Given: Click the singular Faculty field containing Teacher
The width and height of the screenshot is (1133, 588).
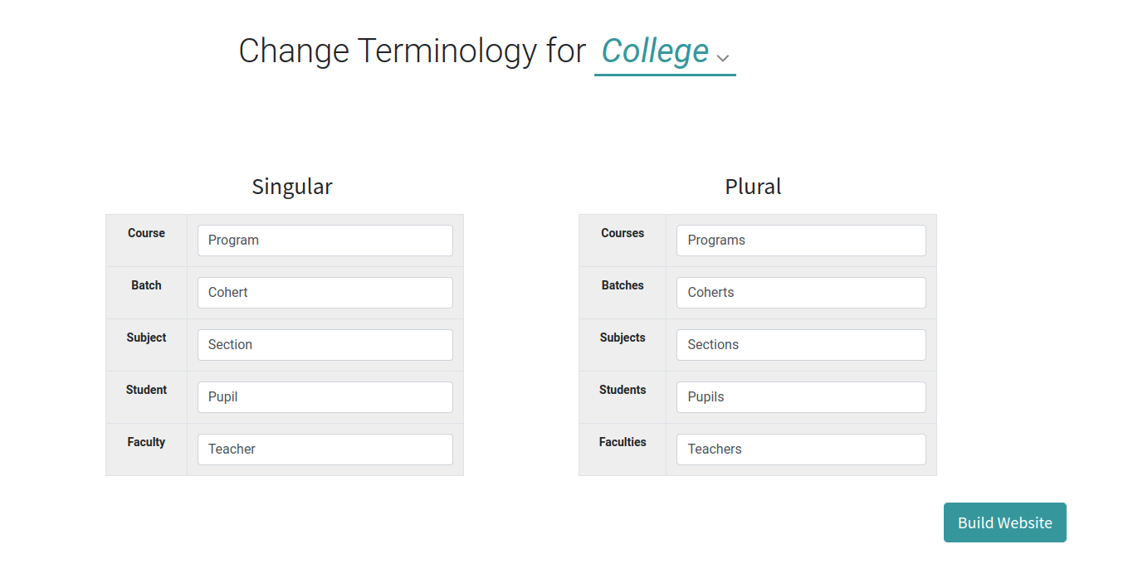Looking at the screenshot, I should click(x=325, y=450).
